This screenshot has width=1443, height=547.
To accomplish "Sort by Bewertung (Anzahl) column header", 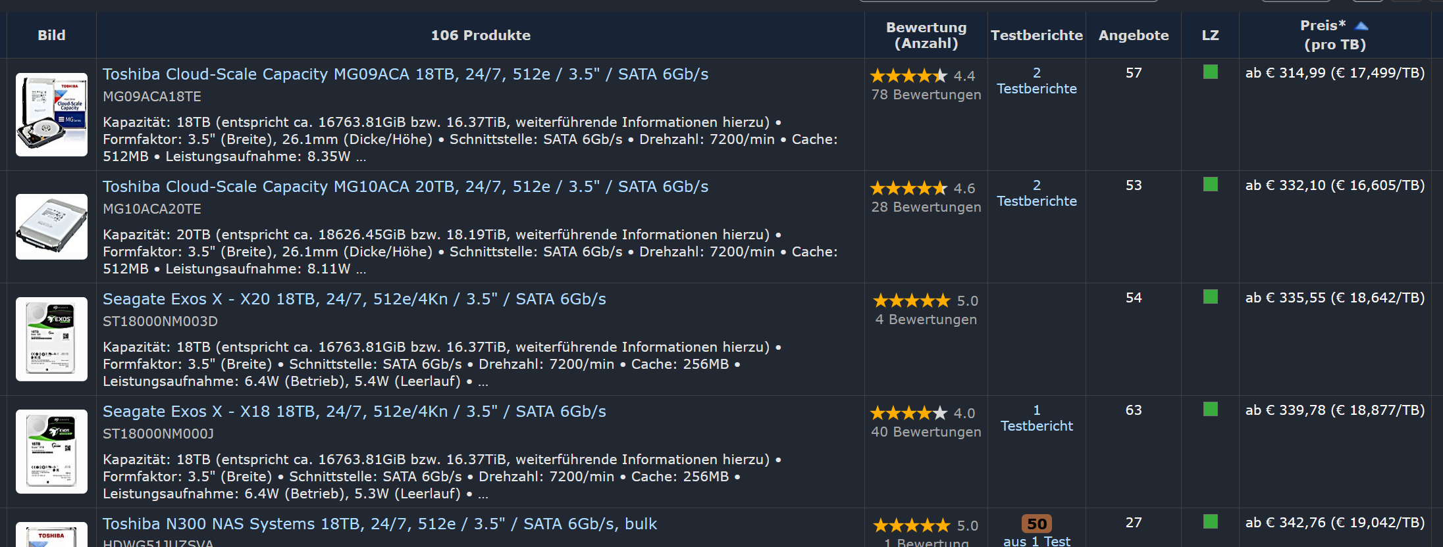I will tap(926, 36).
